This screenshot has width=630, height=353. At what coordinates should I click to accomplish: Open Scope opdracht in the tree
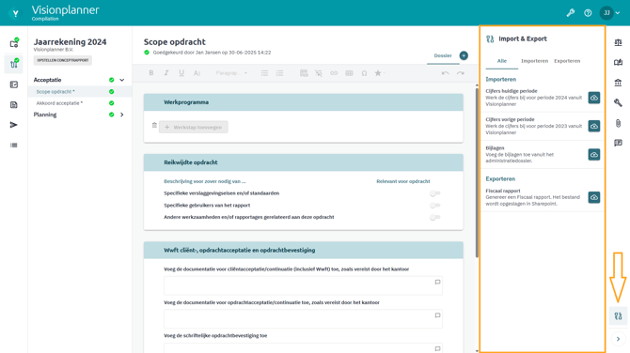click(x=55, y=92)
